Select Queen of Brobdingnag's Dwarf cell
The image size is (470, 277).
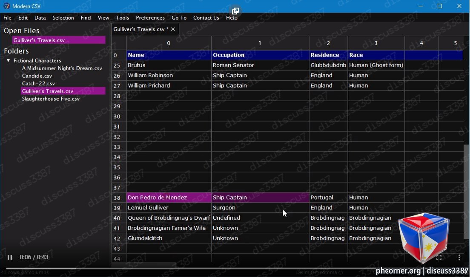click(169, 218)
